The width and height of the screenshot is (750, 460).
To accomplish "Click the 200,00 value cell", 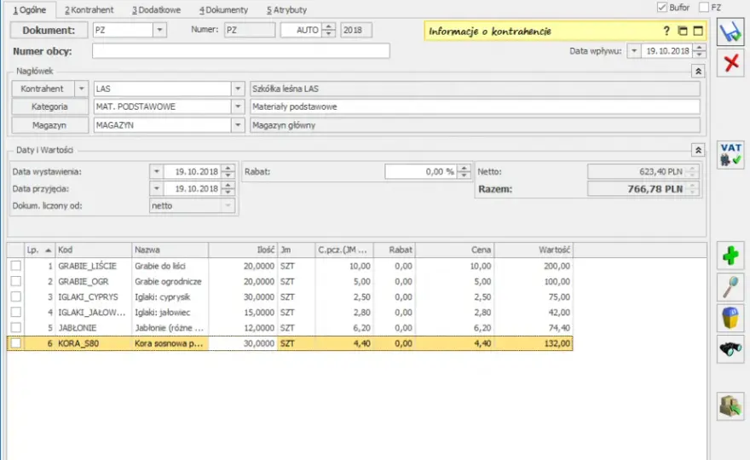I will [x=534, y=266].
